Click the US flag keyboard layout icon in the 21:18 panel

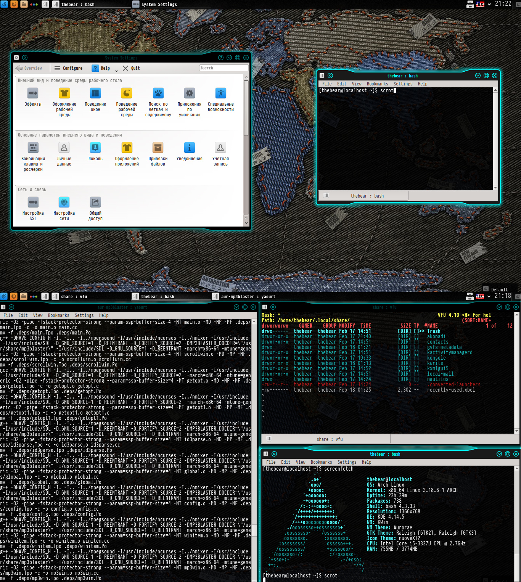[480, 296]
